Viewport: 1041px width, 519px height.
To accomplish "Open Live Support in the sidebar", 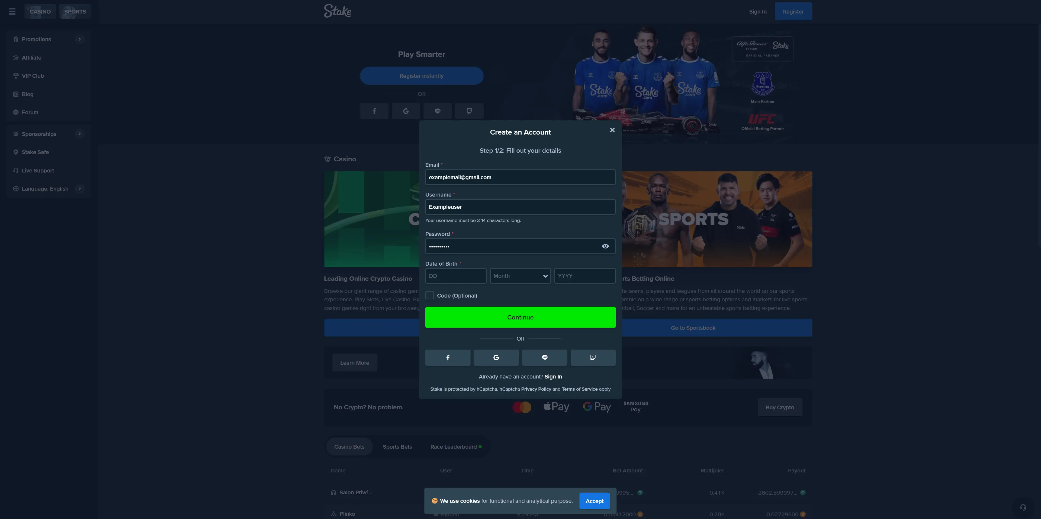I will coord(49,170).
